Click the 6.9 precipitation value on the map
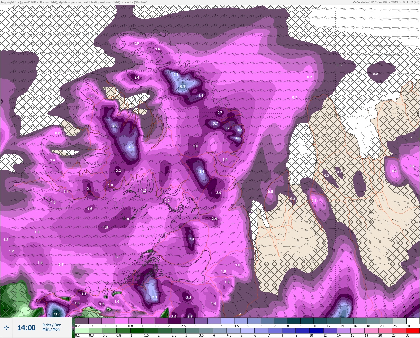Screen dimensions: 420x338 tap(183, 87)
